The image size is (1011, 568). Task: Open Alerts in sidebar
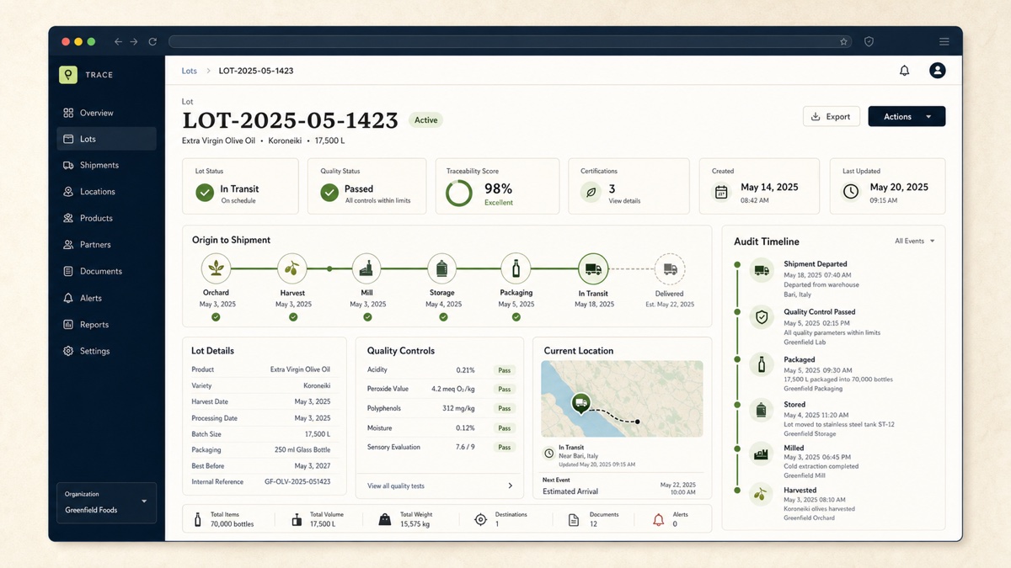point(106,298)
